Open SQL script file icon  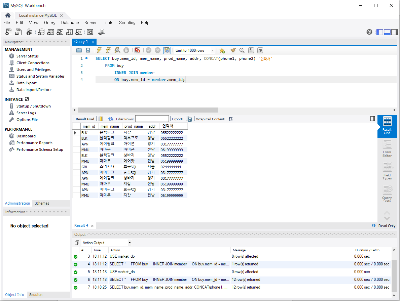(19, 32)
